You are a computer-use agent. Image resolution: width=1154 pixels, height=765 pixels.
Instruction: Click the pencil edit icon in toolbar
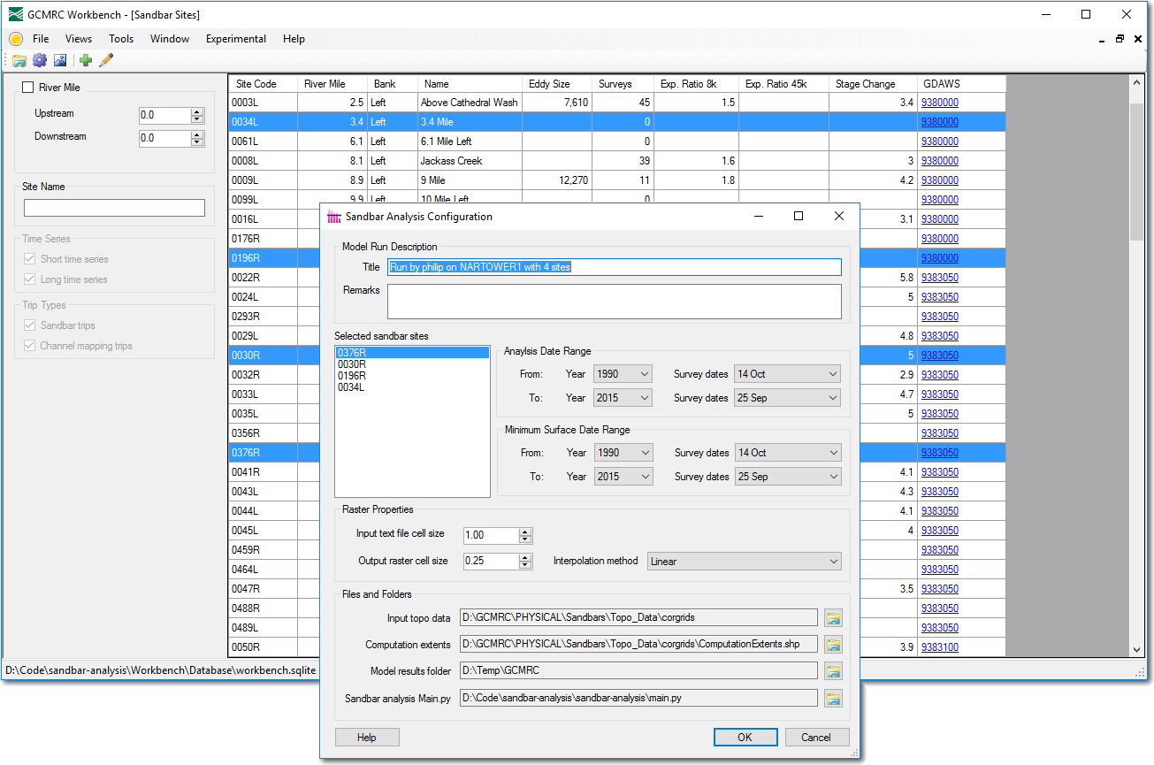pyautogui.click(x=106, y=60)
